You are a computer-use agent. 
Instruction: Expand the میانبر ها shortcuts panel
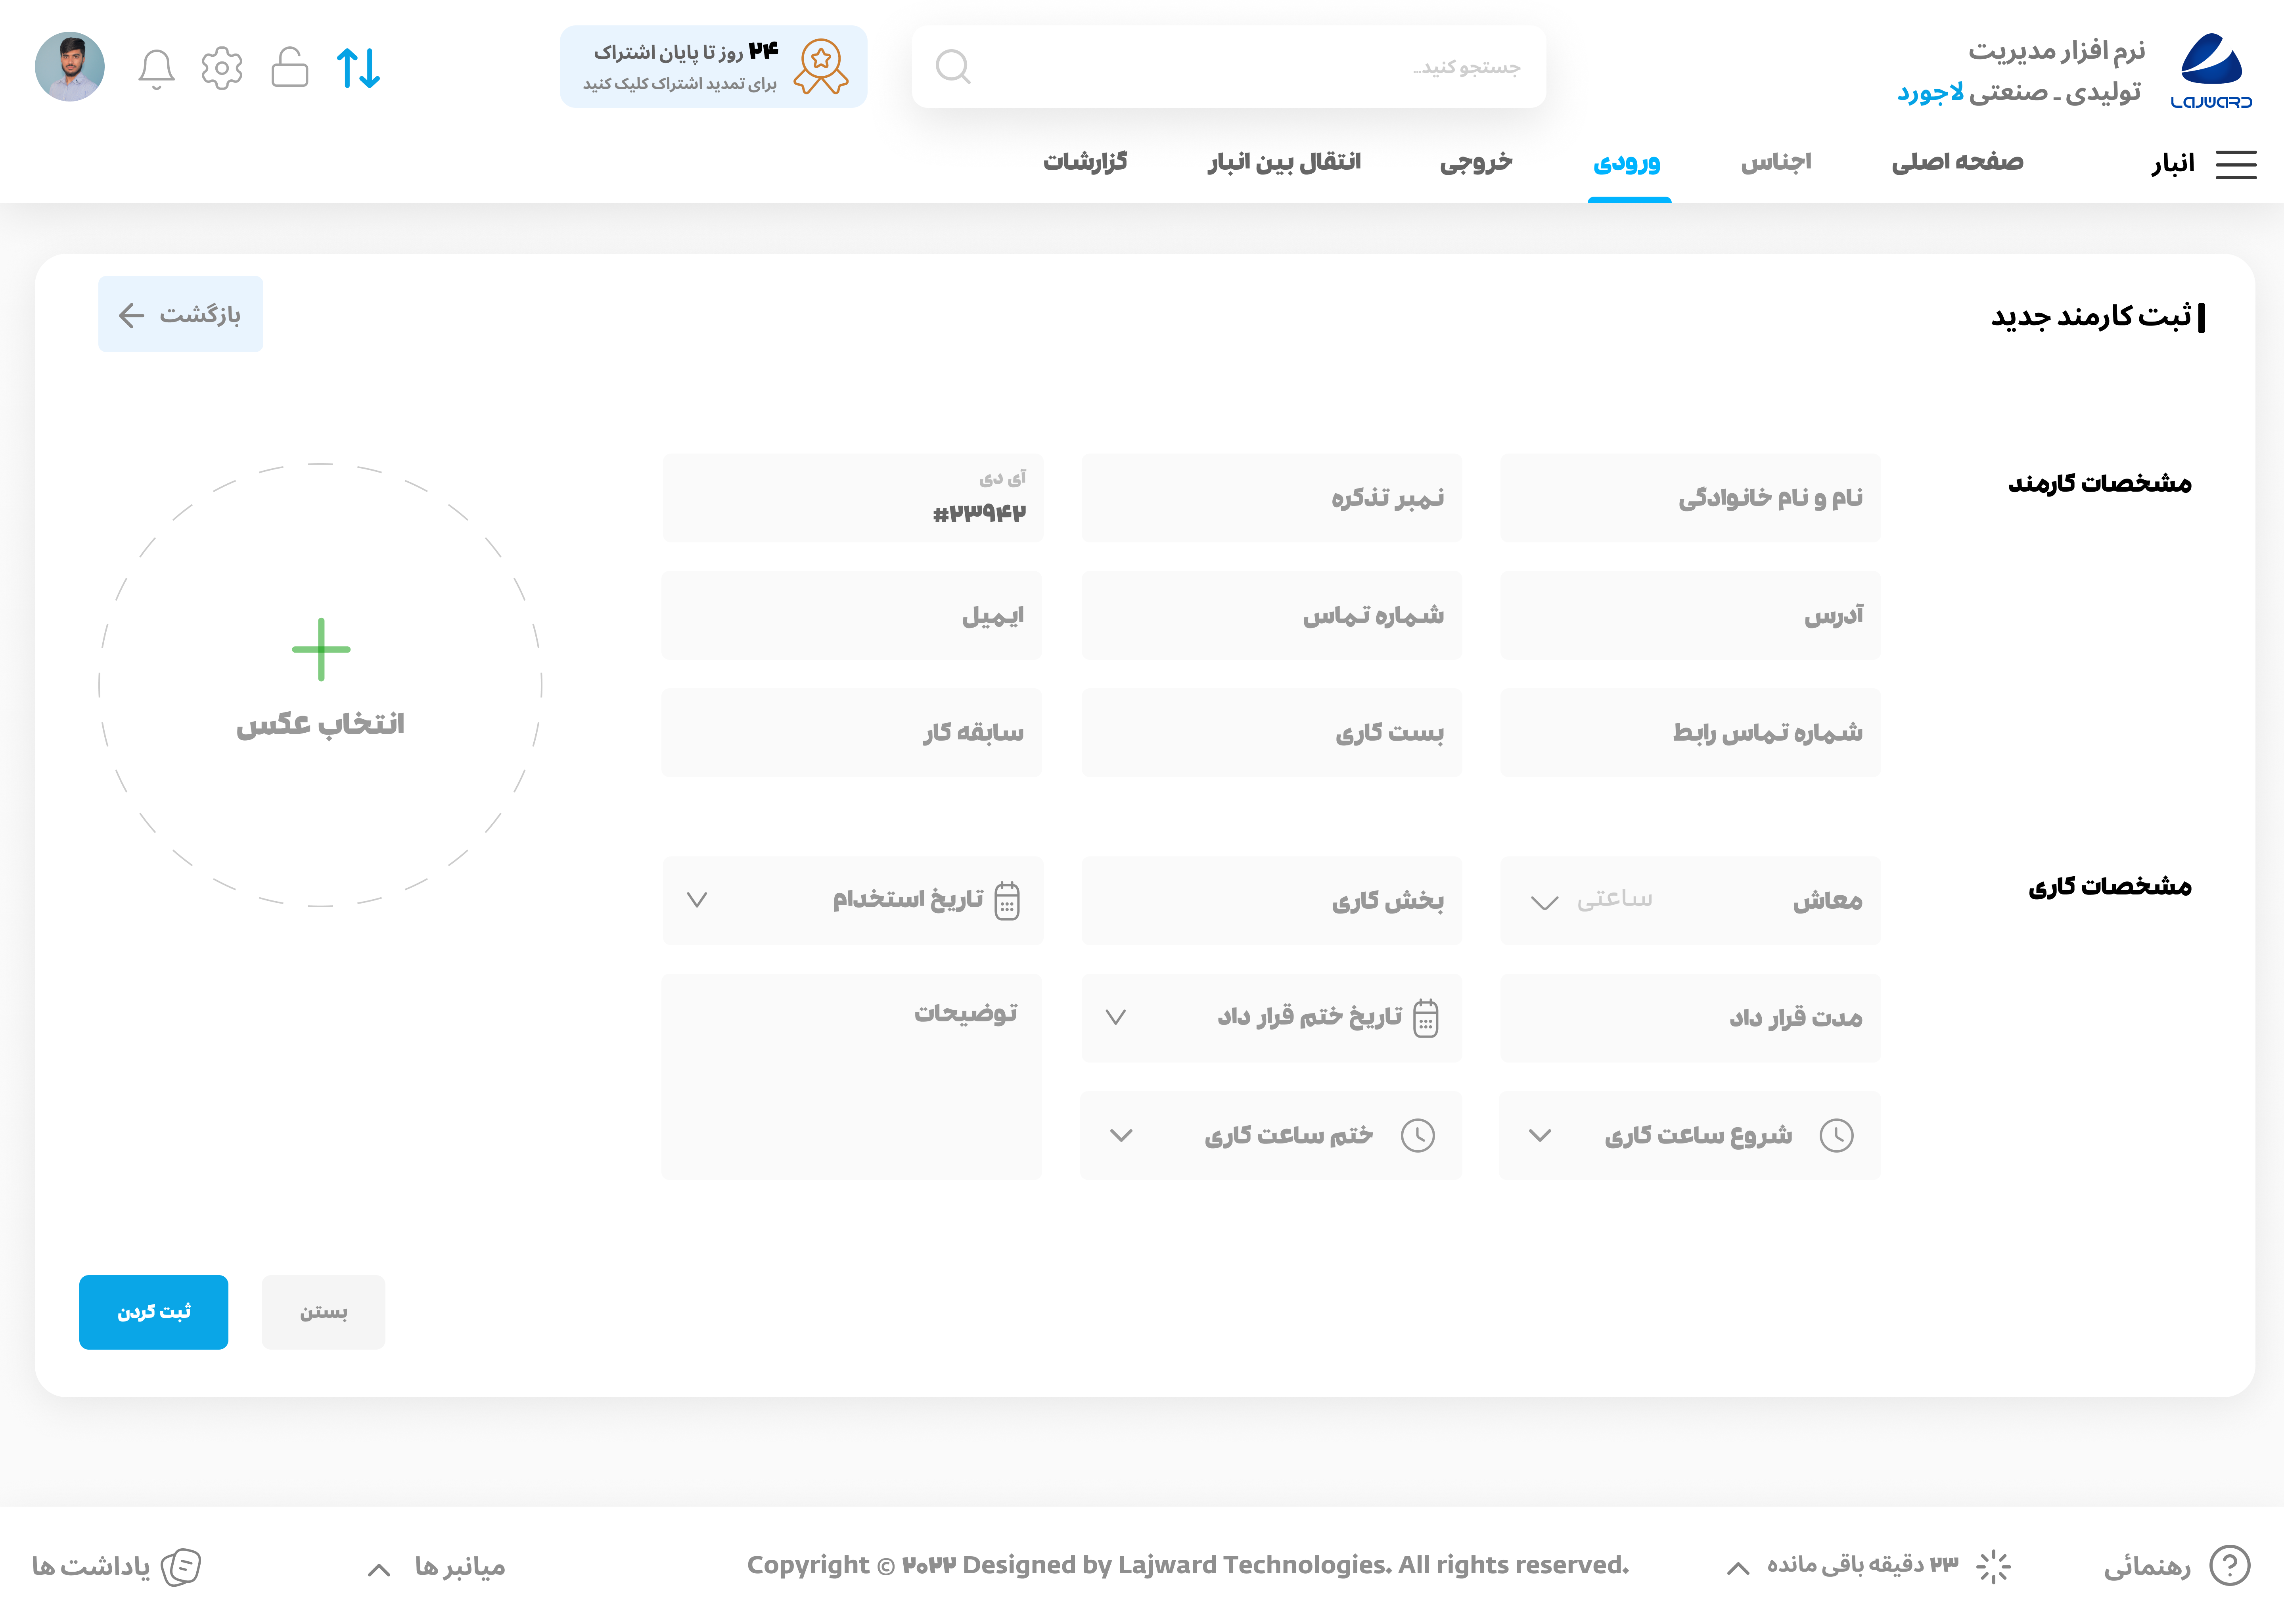tap(379, 1569)
